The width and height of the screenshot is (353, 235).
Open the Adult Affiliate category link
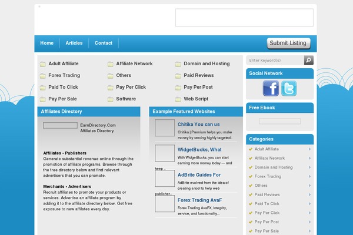[x=64, y=63]
